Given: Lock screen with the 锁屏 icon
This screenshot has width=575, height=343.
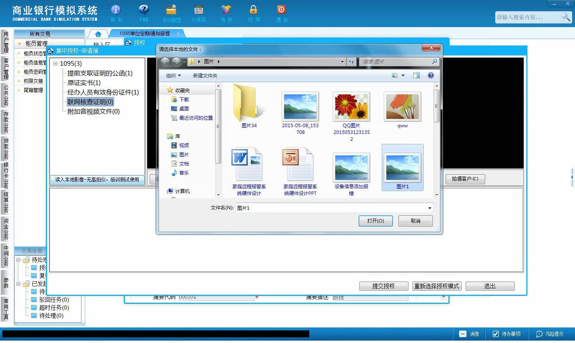Looking at the screenshot, I should (x=254, y=10).
